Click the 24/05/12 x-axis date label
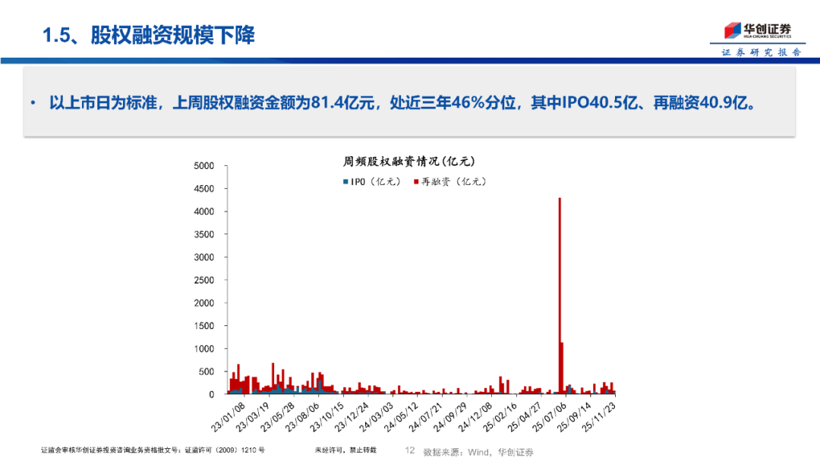 point(401,418)
